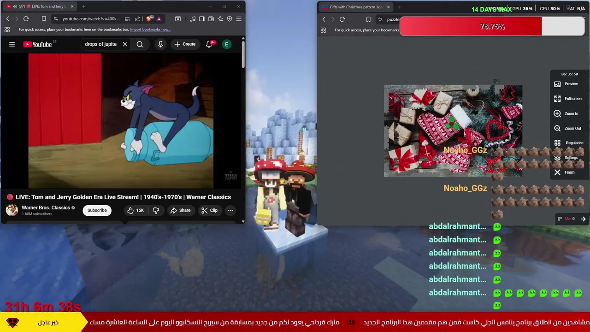Open YouTube notifications bell
This screenshot has width=590, height=332.
[x=209, y=44]
